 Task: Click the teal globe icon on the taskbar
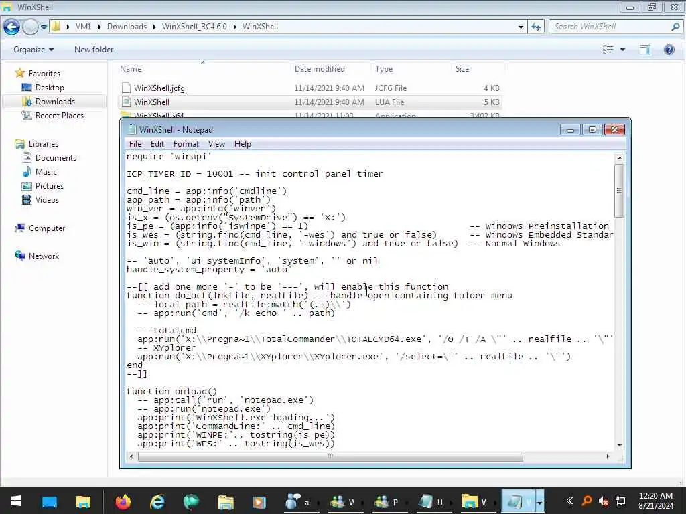[191, 502]
